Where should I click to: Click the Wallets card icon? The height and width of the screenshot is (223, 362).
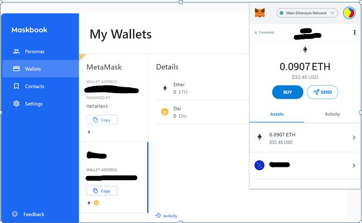(16, 69)
